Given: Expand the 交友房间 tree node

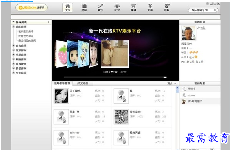Looking at the screenshot, I should click(x=13, y=73).
